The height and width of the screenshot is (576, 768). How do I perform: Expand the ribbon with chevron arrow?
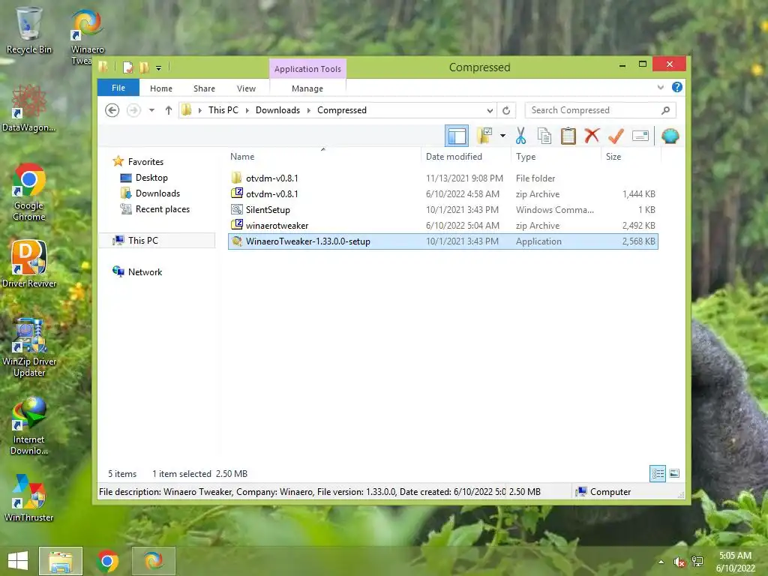click(x=660, y=87)
